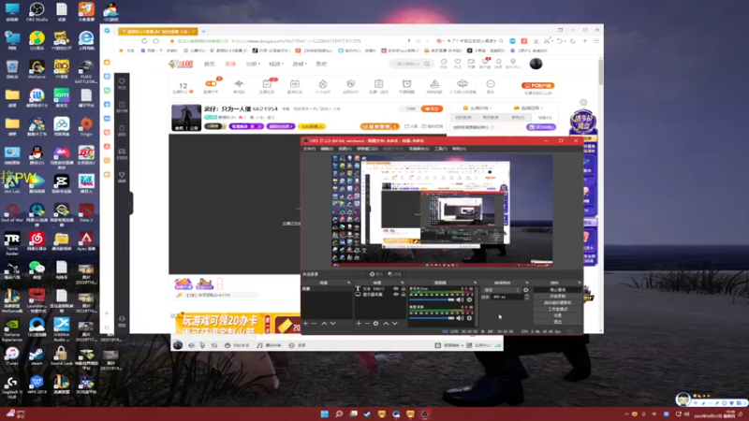Screen dimensions: 749x421
Task: Click the OBS transition duration field
Action: pyautogui.click(x=507, y=297)
